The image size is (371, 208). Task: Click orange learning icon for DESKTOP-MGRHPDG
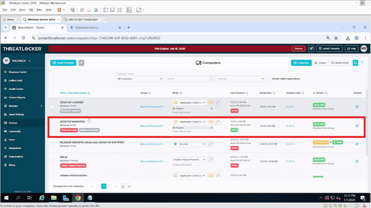click(x=210, y=122)
